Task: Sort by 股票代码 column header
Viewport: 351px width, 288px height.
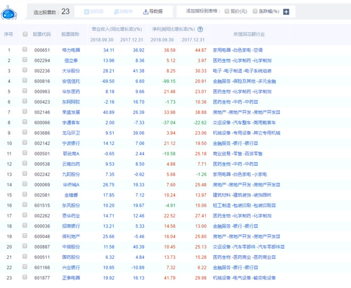Action: pyautogui.click(x=42, y=34)
